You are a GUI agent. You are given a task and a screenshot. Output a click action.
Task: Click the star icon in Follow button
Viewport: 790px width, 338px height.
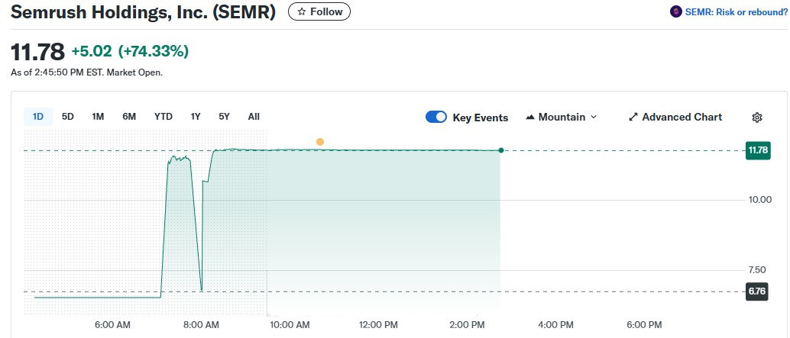pos(302,12)
